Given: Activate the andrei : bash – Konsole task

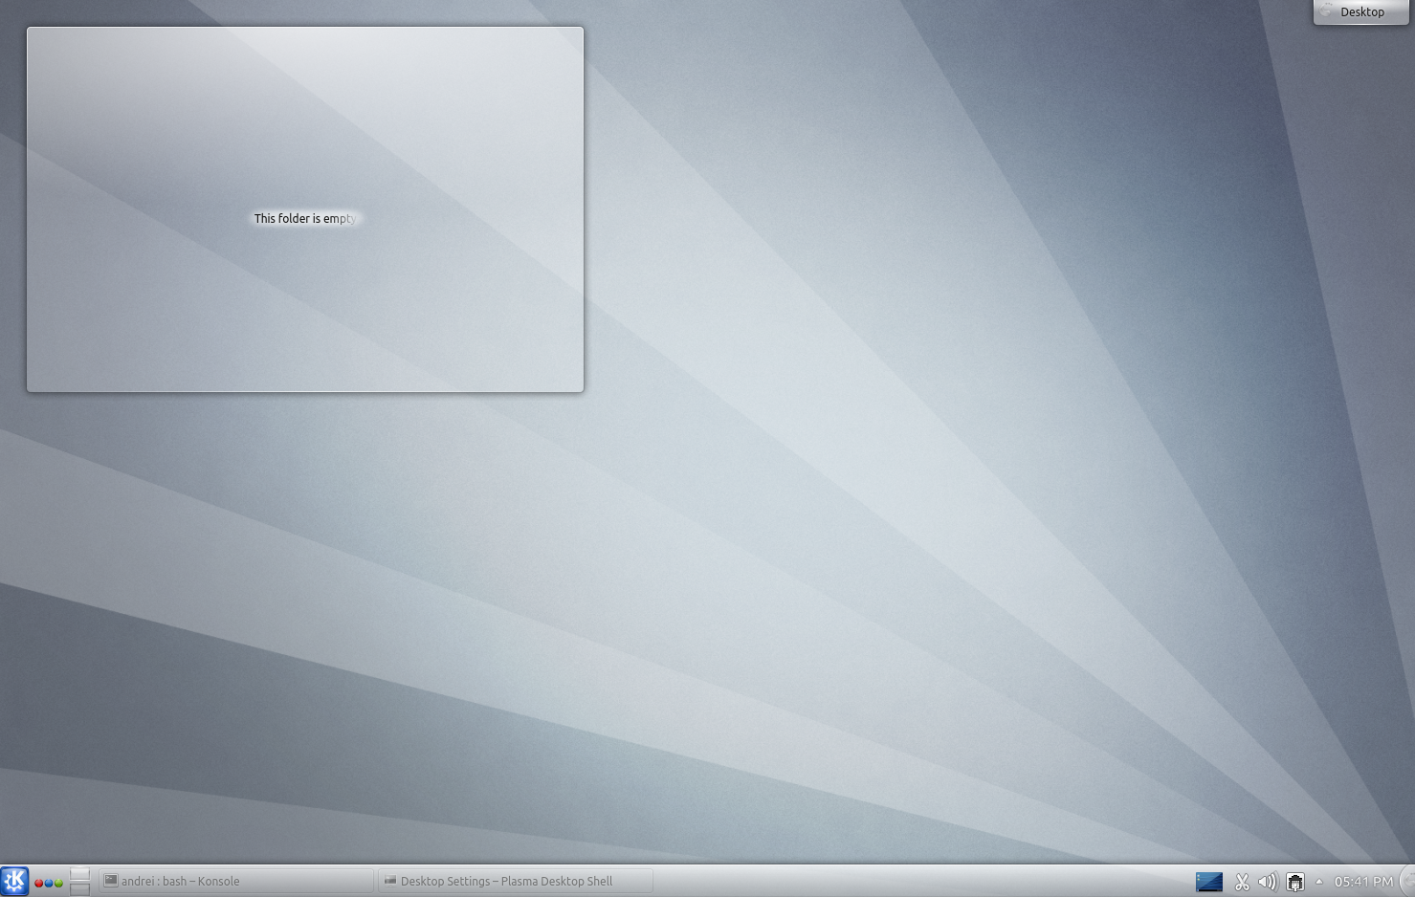Looking at the screenshot, I should (x=236, y=881).
